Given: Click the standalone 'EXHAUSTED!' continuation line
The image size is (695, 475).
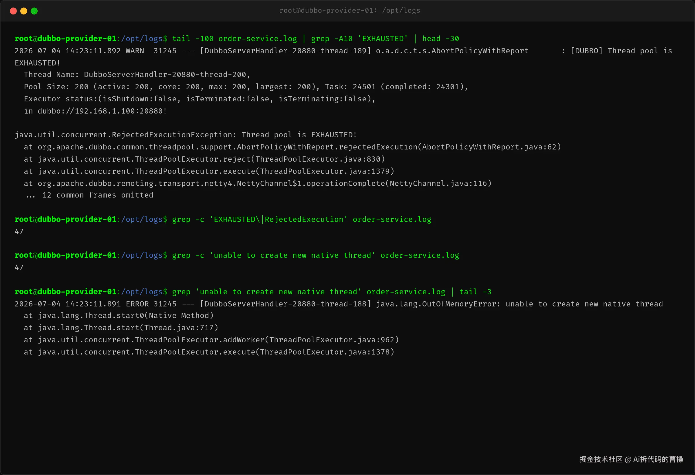Looking at the screenshot, I should [x=37, y=63].
